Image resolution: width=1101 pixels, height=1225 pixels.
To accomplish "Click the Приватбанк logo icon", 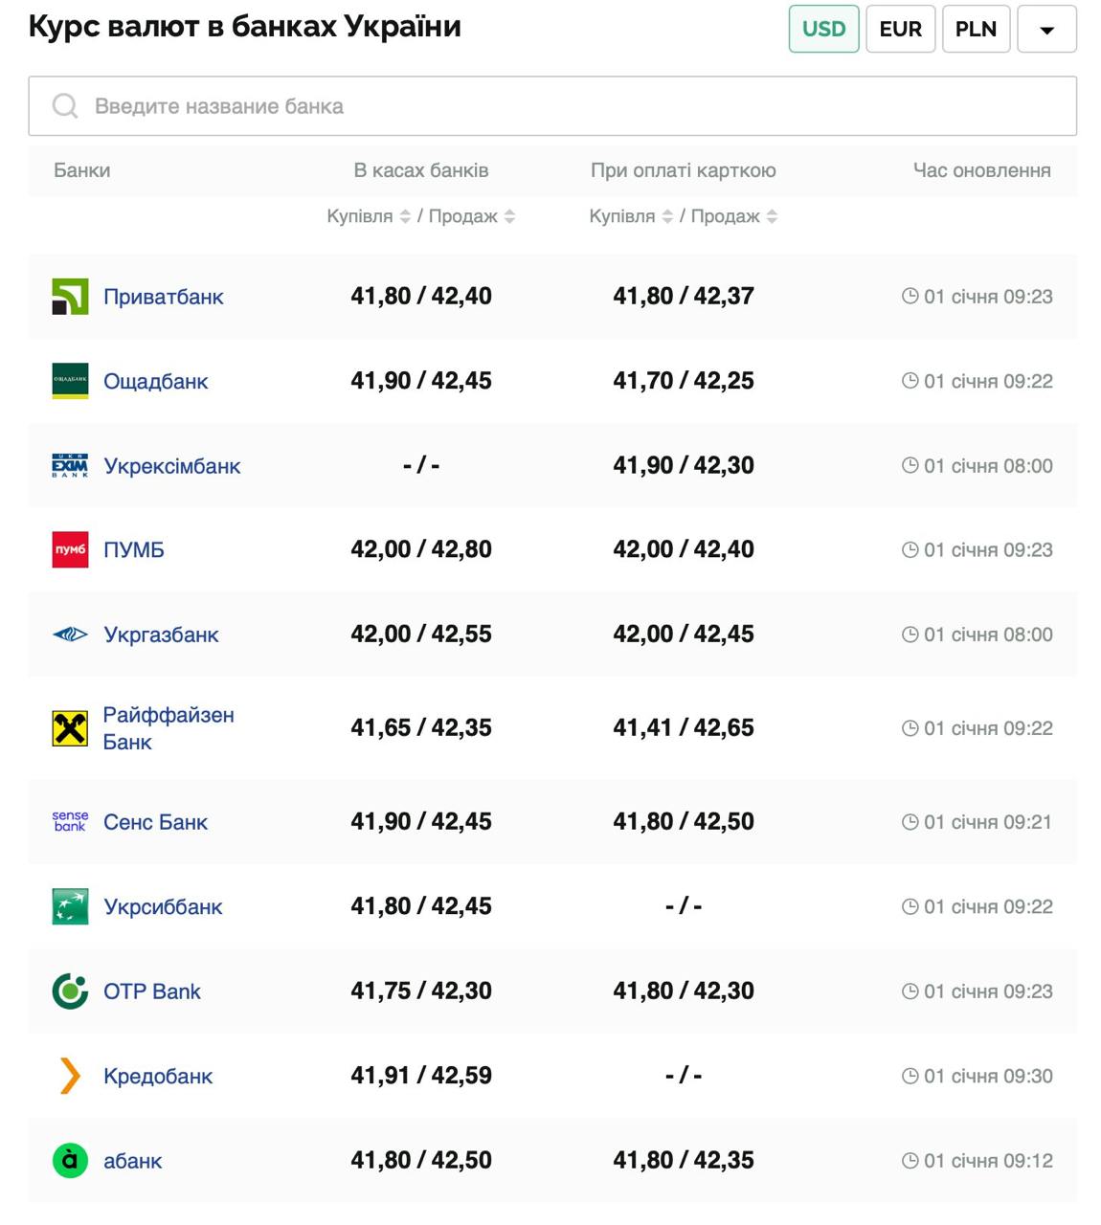I will [x=70, y=297].
